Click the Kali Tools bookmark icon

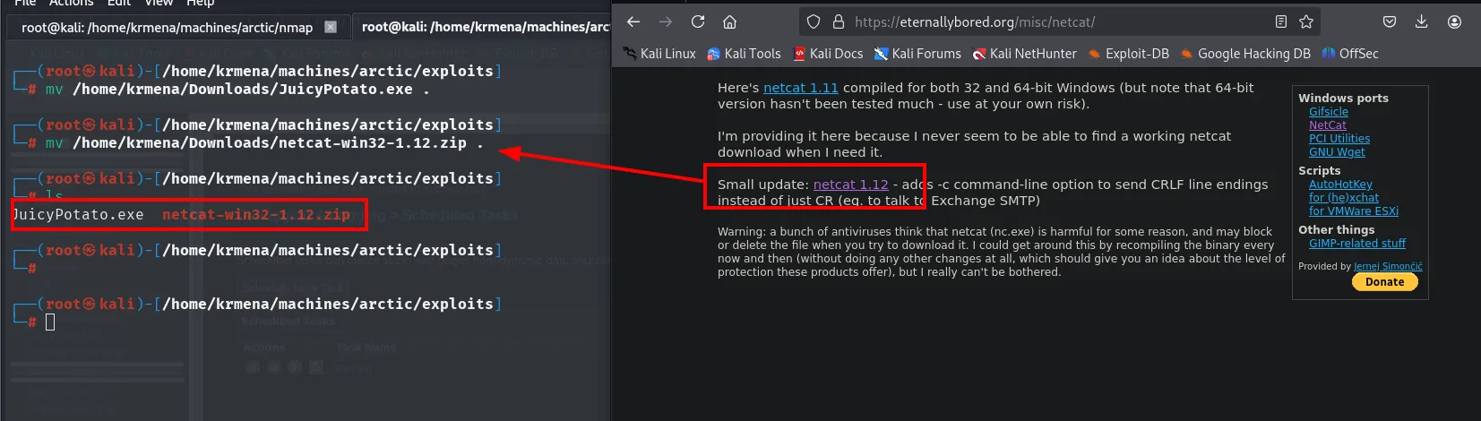tap(714, 54)
